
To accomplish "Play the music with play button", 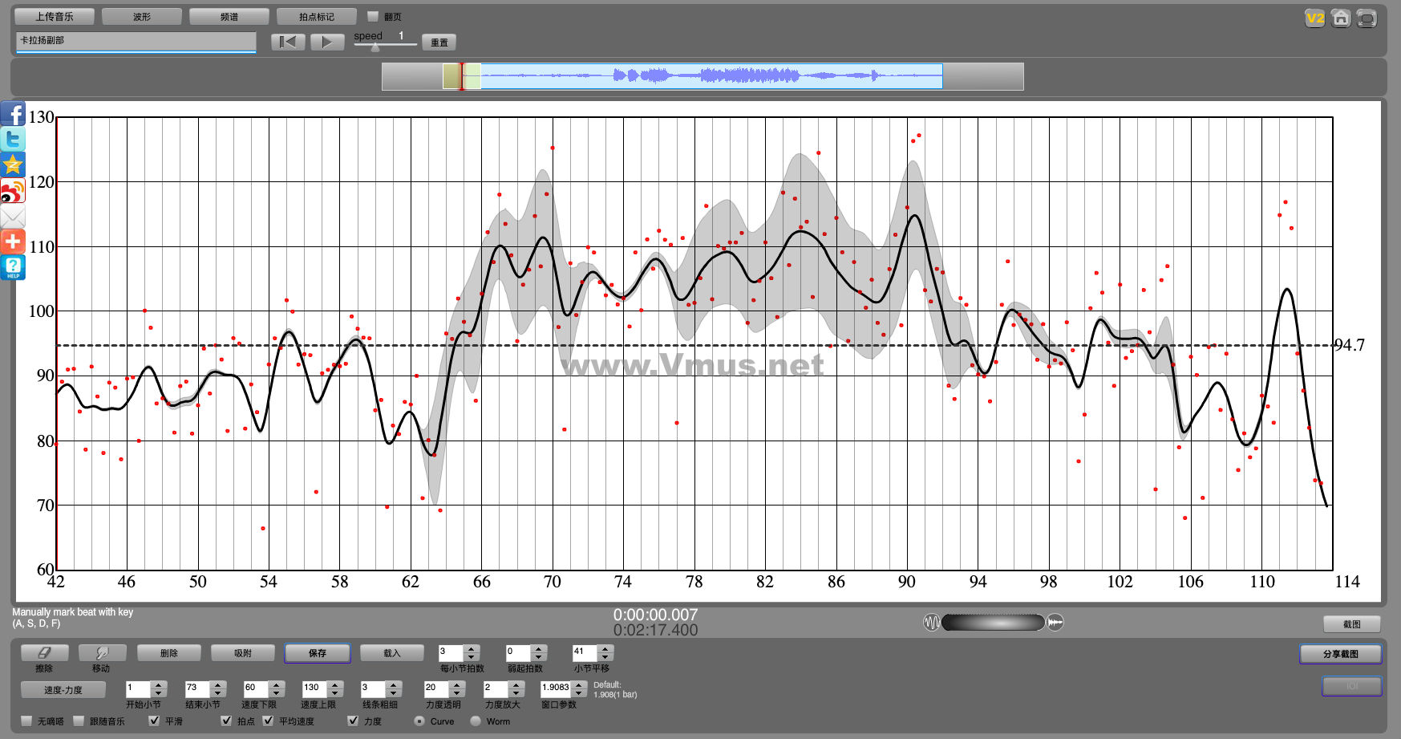I will point(327,42).
